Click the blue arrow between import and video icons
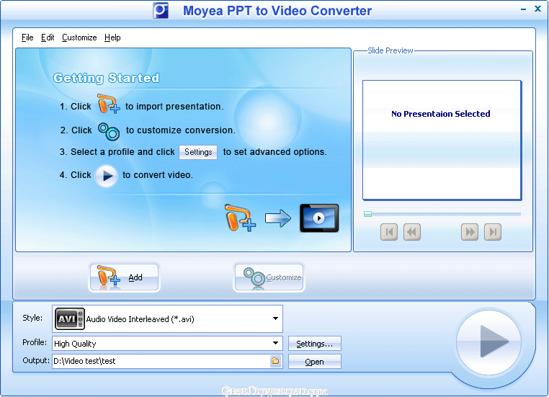Viewport: 549px width, 397px height. (x=278, y=218)
